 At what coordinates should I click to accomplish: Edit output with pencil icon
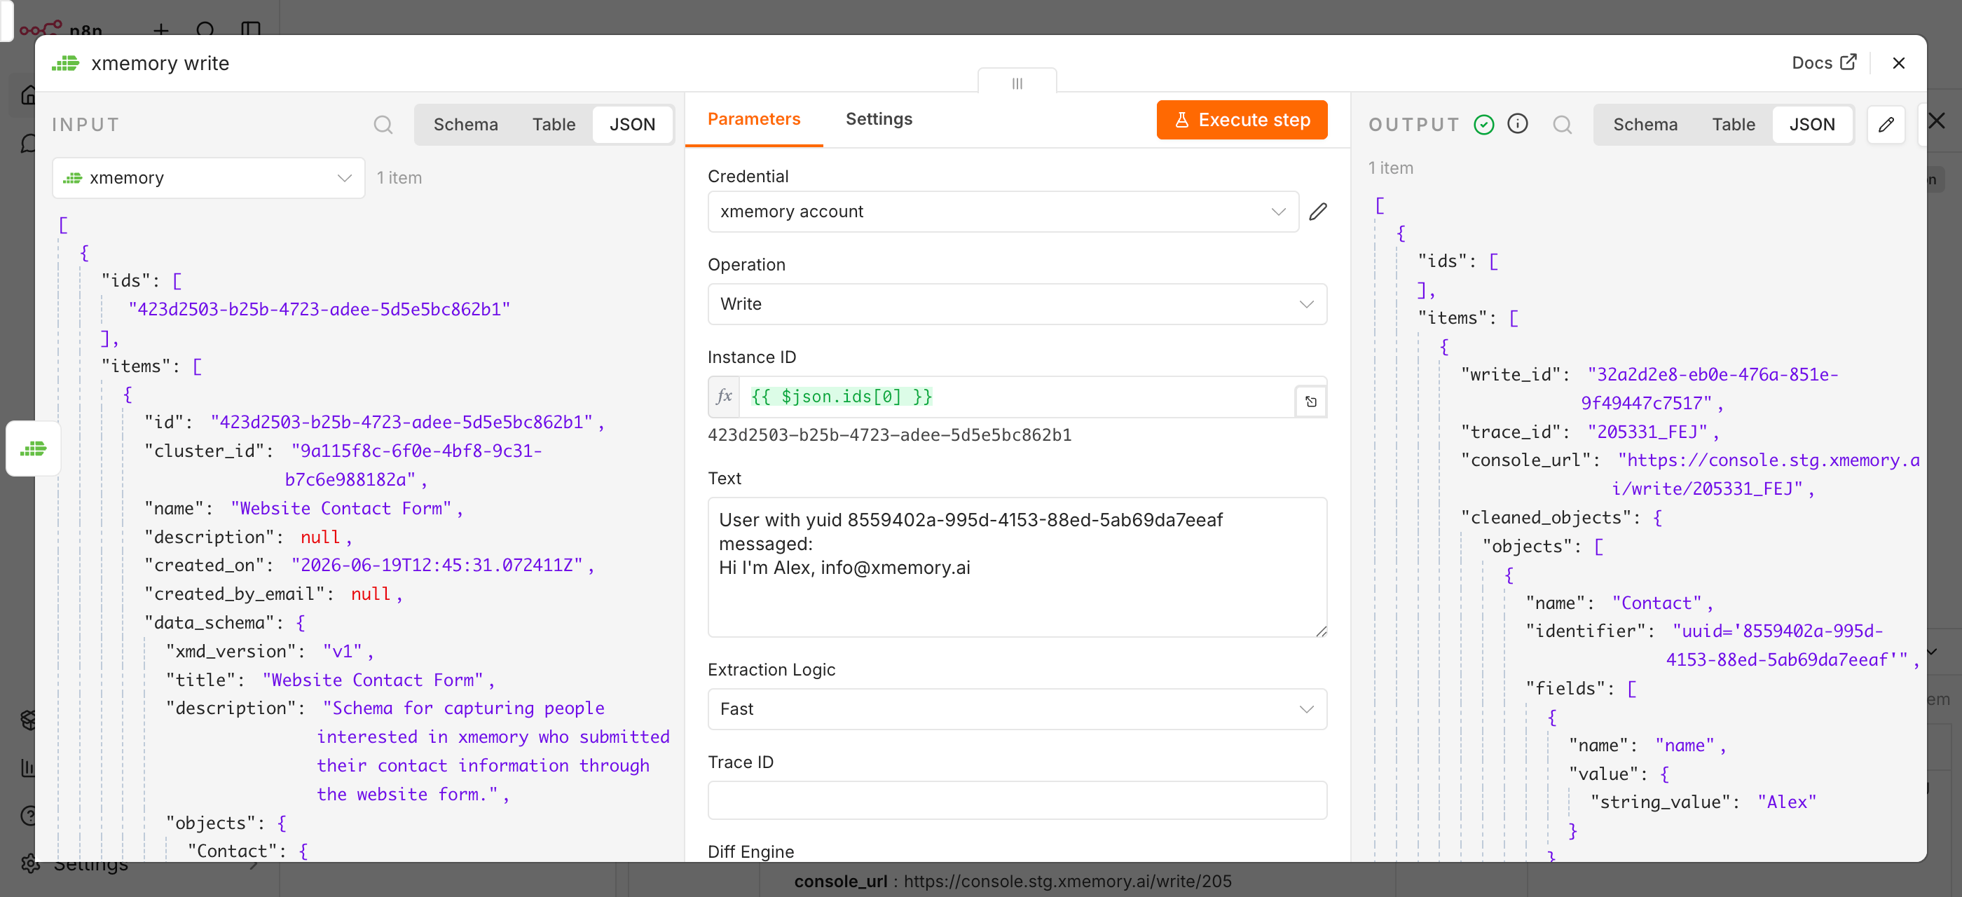[x=1886, y=124]
